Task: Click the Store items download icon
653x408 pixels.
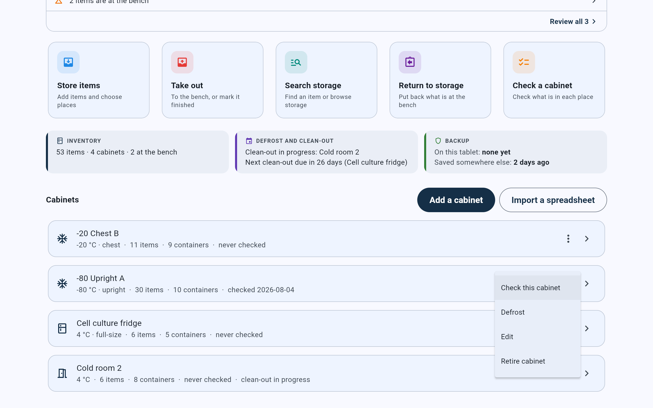Action: coord(68,62)
